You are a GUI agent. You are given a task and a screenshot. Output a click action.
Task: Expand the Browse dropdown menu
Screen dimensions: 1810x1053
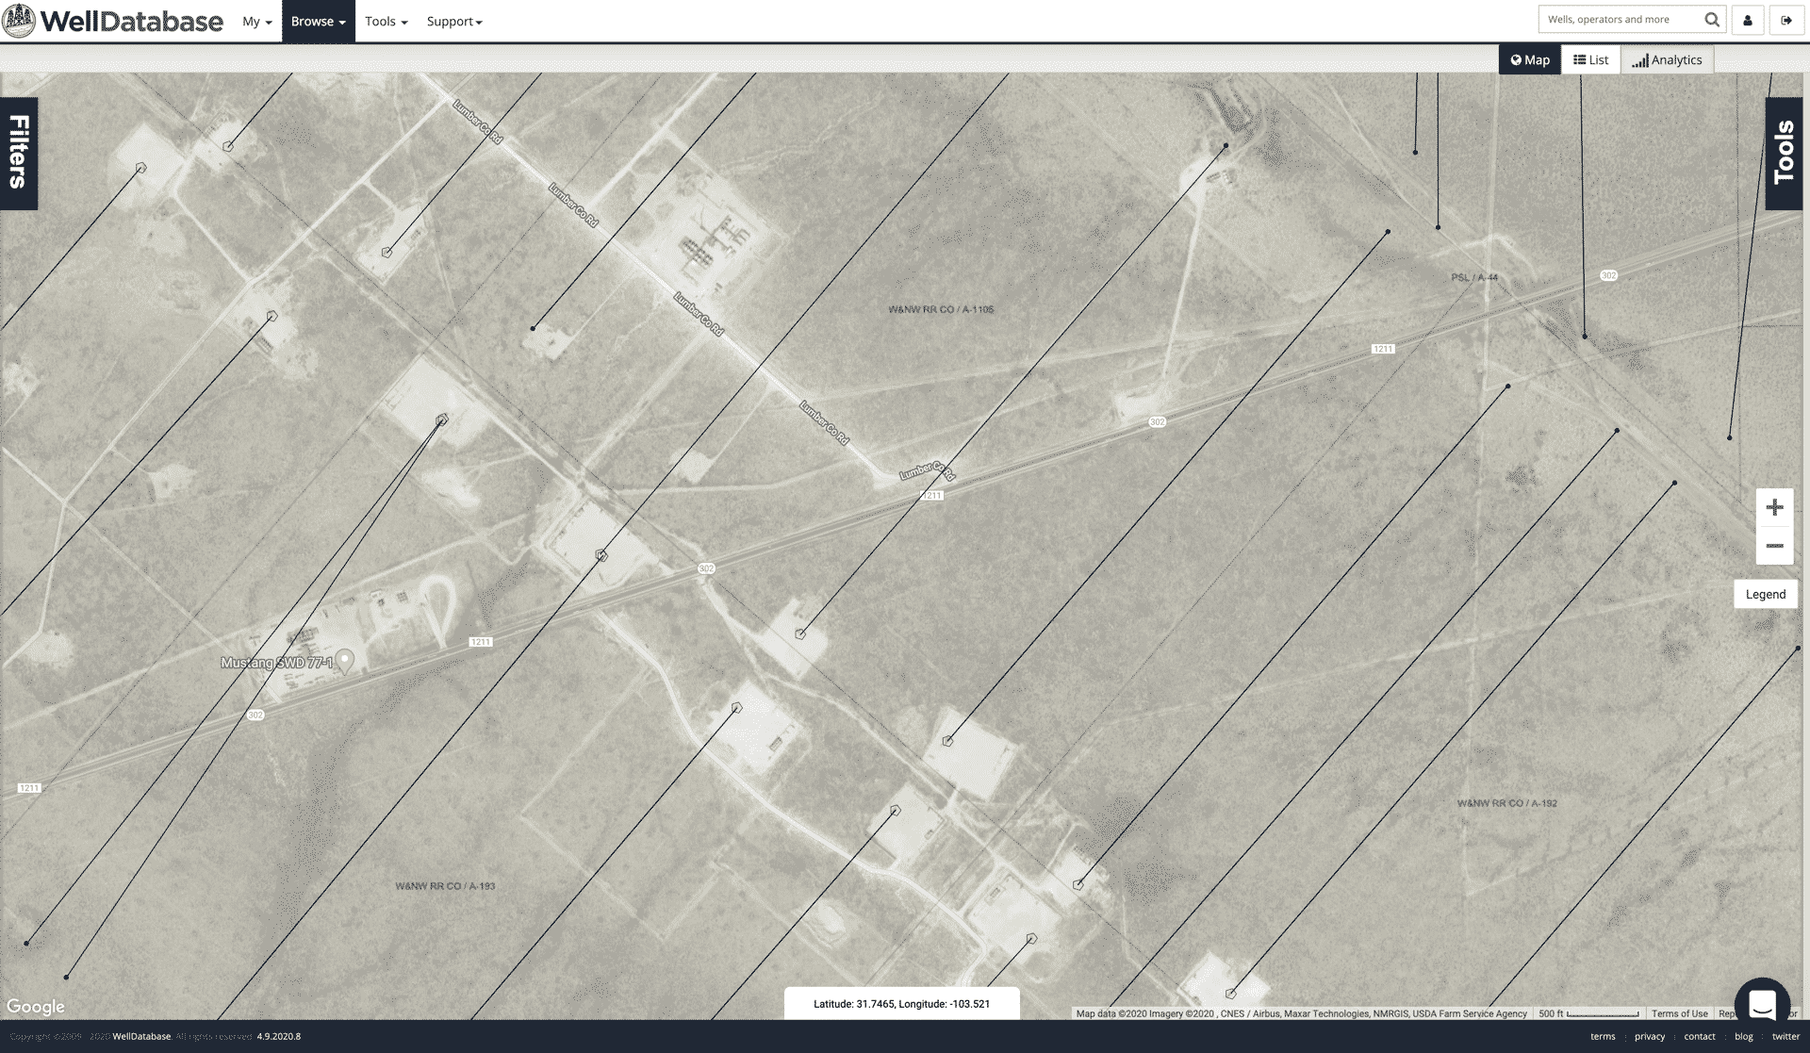coord(318,21)
